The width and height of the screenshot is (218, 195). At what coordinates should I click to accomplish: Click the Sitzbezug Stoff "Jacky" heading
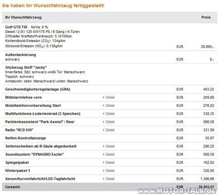pyautogui.click(x=26, y=67)
